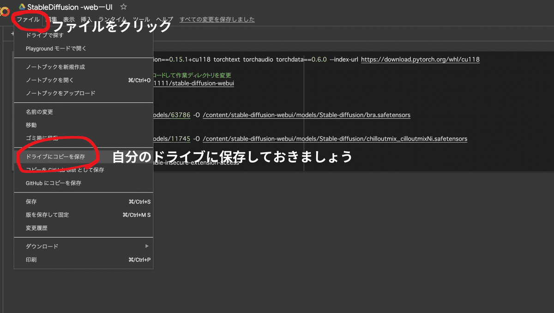This screenshot has width=554, height=313.
Task: Choose ドライブにコピーを保存
Action: click(x=83, y=157)
